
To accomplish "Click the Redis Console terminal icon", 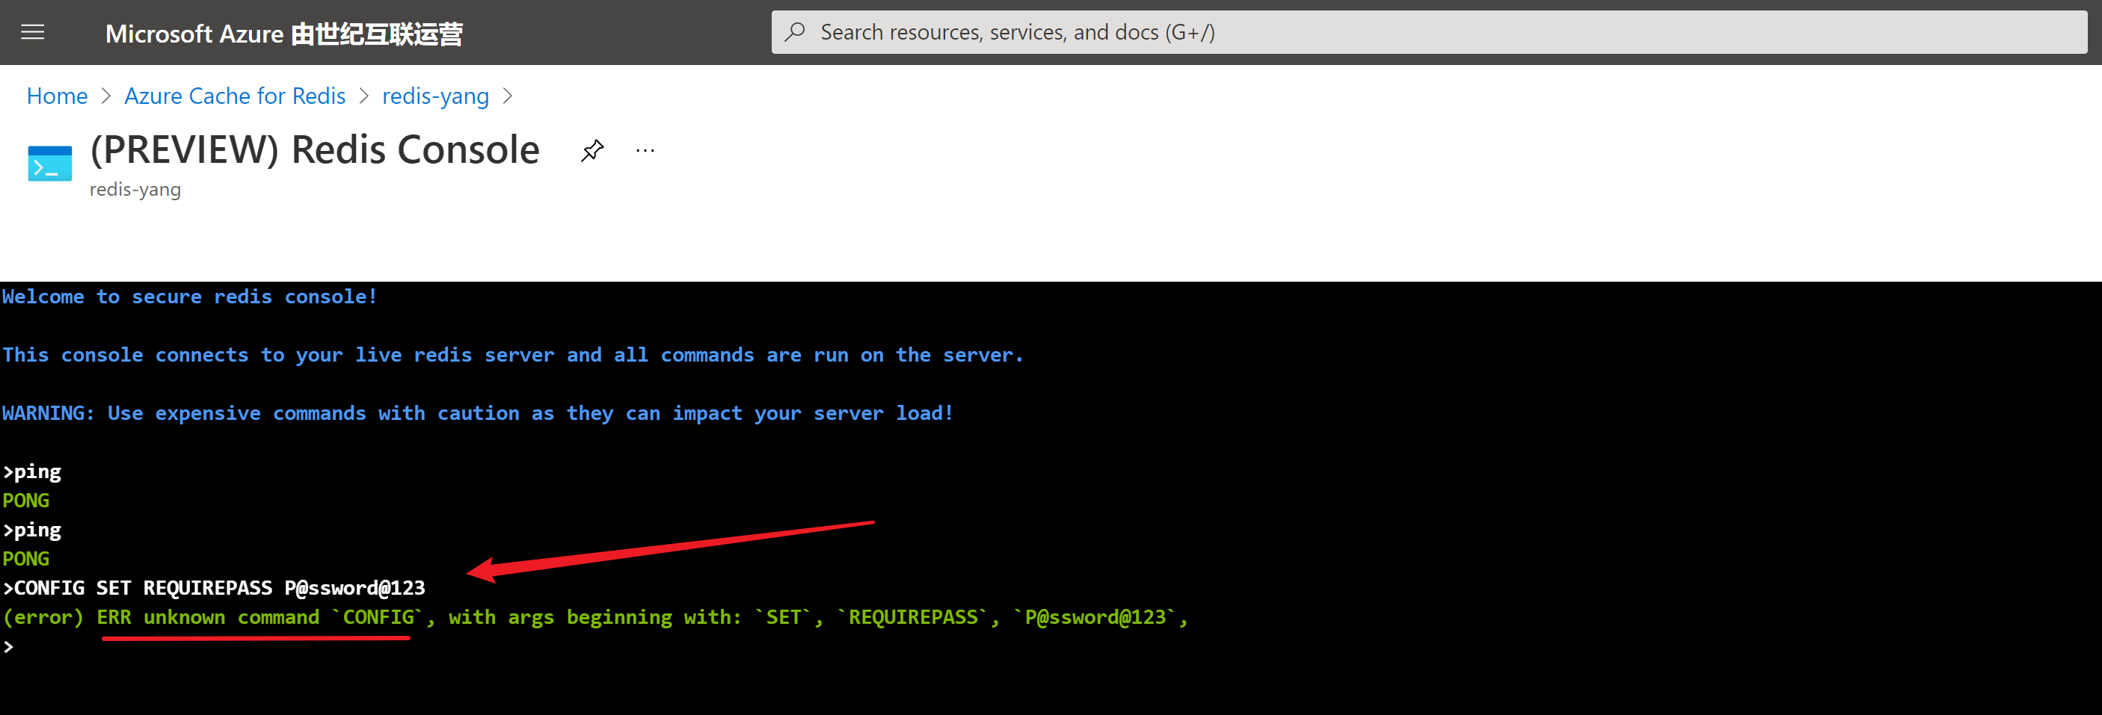I will pyautogui.click(x=50, y=163).
